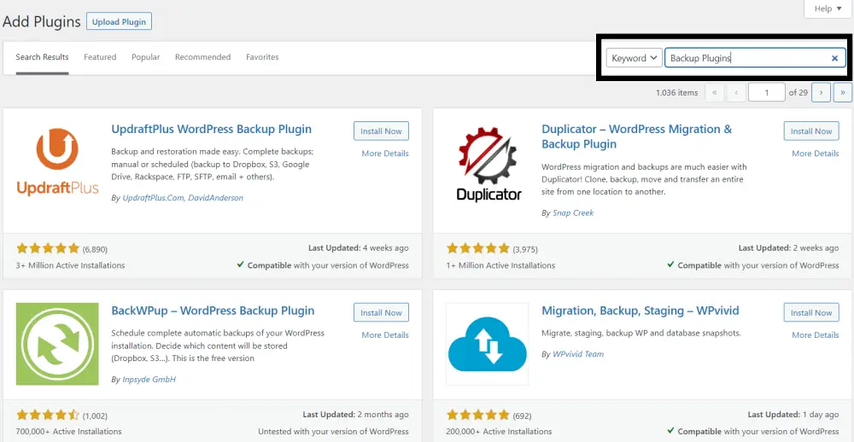The width and height of the screenshot is (854, 442).
Task: Click 'Last Updated: 2 months ago' text
Action: tap(355, 415)
